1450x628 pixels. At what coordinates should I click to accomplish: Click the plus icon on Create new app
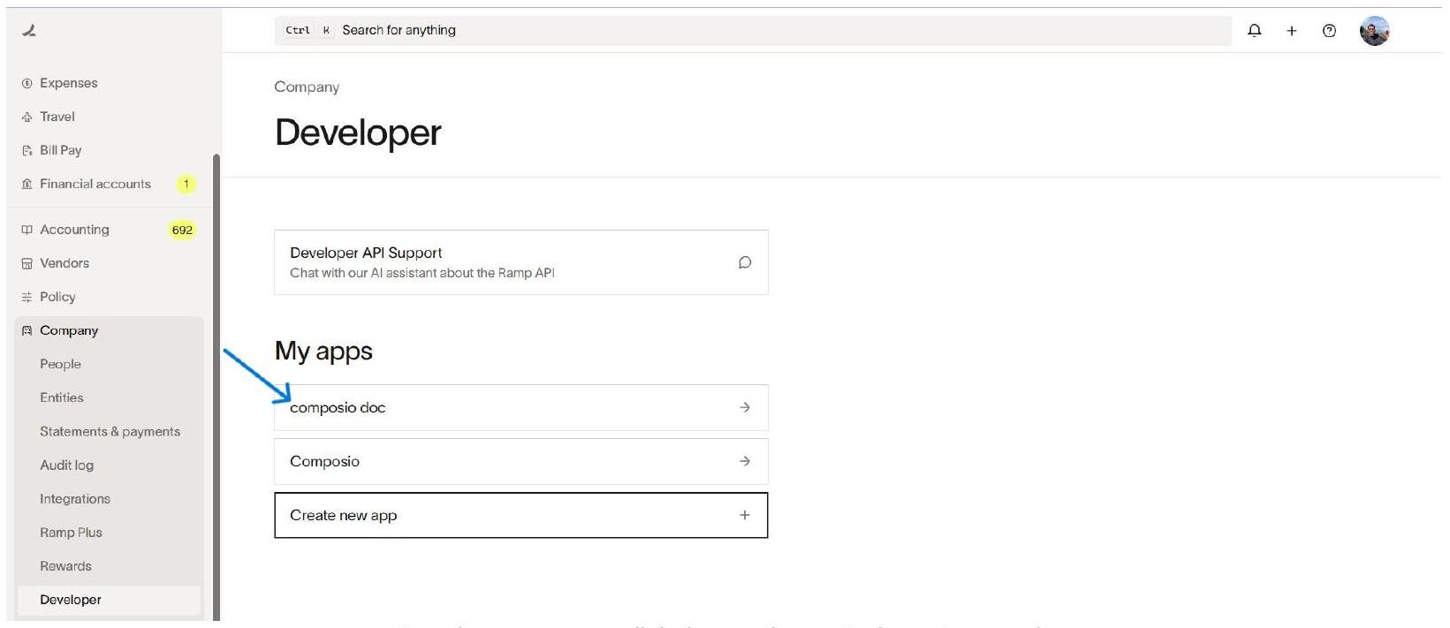(745, 515)
